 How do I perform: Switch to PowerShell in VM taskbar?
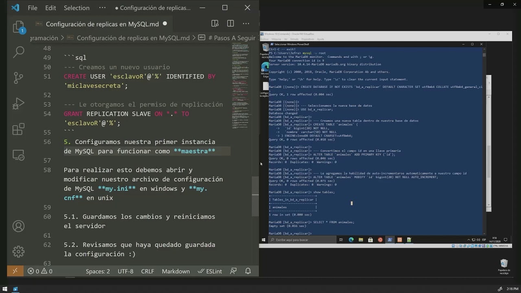[390, 240]
